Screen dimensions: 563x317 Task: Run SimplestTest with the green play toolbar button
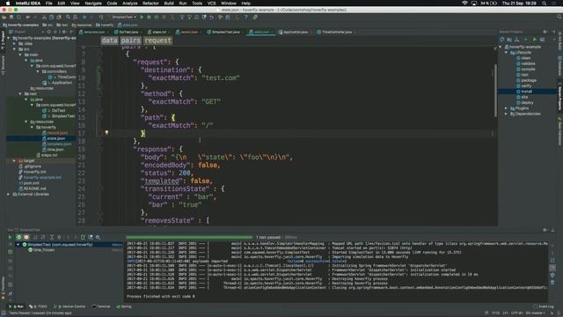(x=142, y=17)
